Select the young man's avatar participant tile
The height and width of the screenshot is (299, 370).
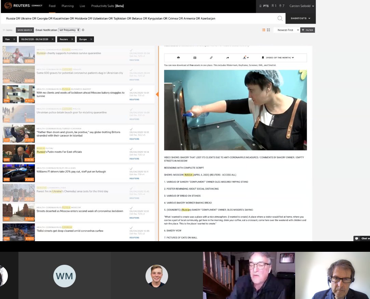(157, 276)
